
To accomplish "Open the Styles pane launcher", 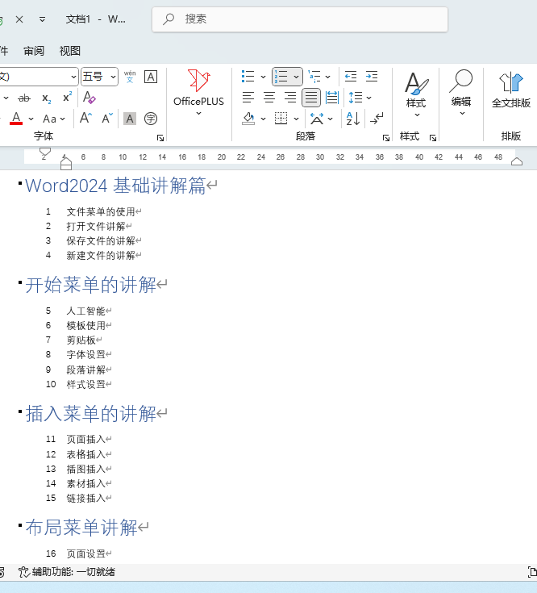I will 433,138.
